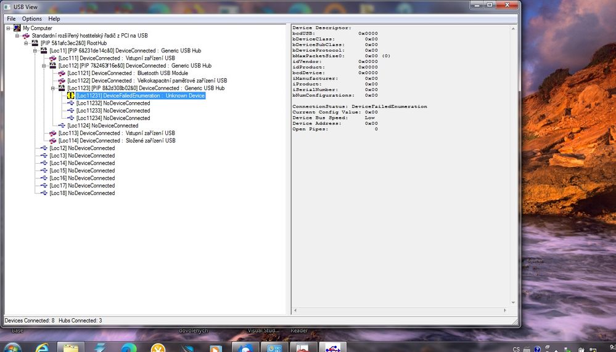
Task: Click the empty port icon for [Loc12]
Action: coord(44,148)
